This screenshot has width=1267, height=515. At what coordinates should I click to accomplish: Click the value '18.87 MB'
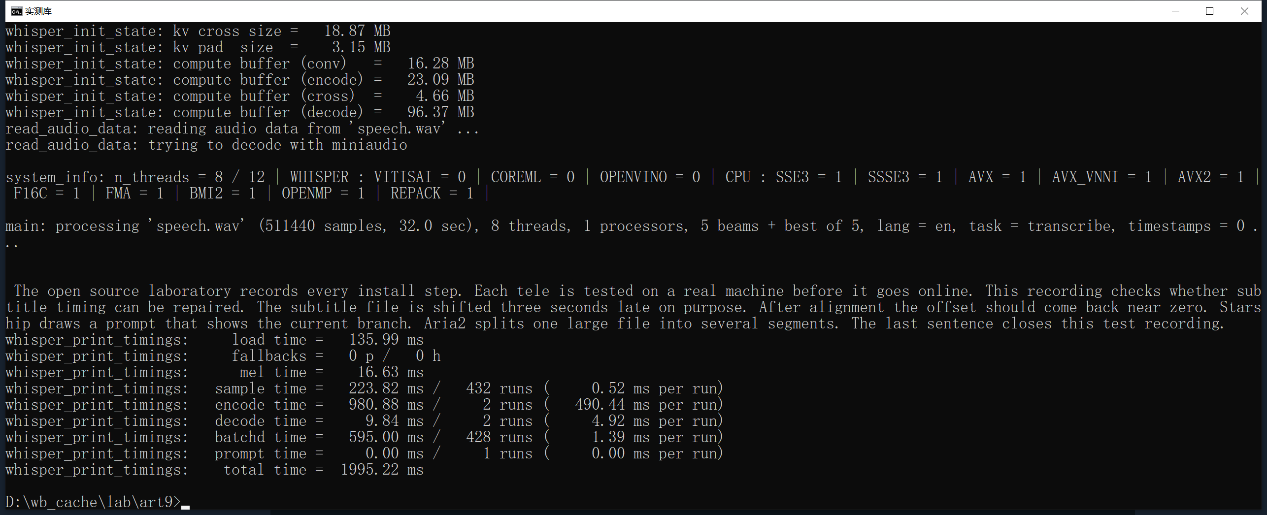tap(357, 31)
